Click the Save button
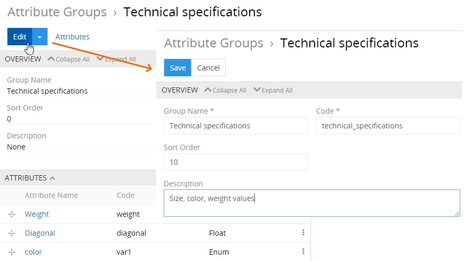Viewport: 475px width, 261px height. click(x=177, y=68)
